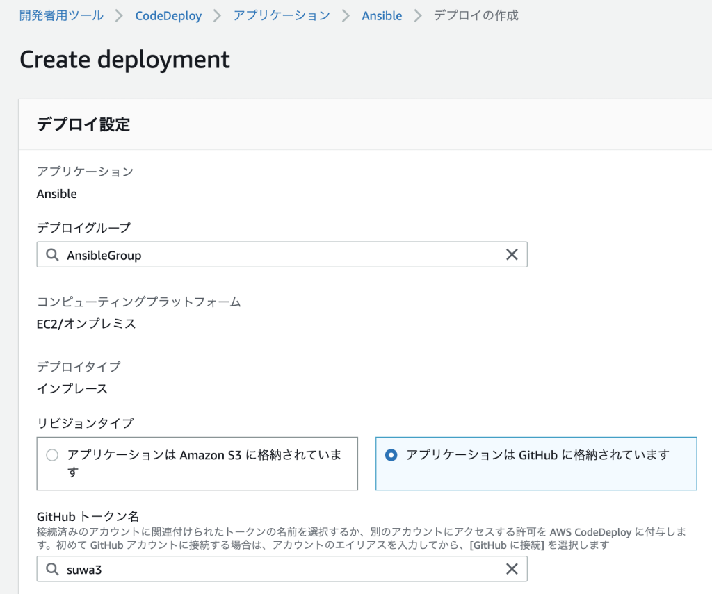The image size is (712, 594).
Task: Click the chevron after アプリケーション breadcrumb
Action: pyautogui.click(x=346, y=15)
